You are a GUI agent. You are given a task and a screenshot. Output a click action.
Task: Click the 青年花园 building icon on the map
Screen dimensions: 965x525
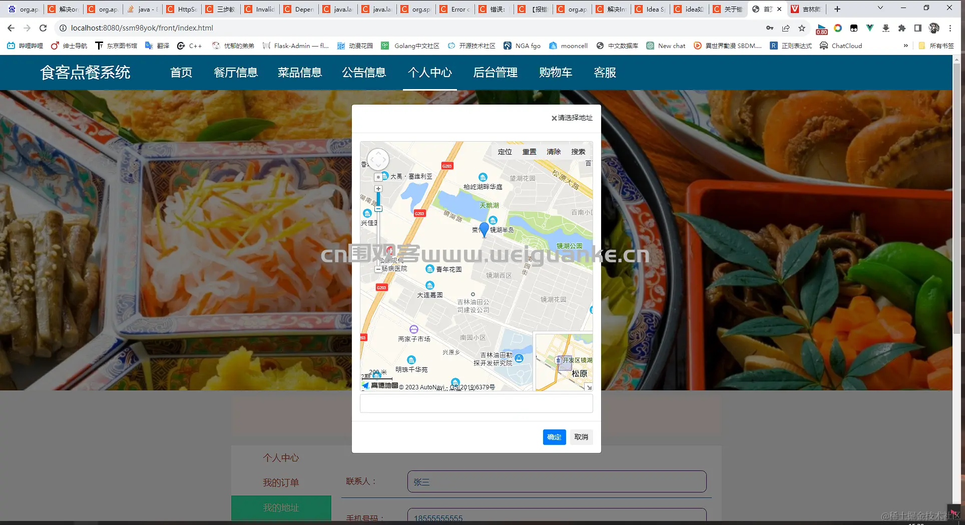tap(429, 269)
